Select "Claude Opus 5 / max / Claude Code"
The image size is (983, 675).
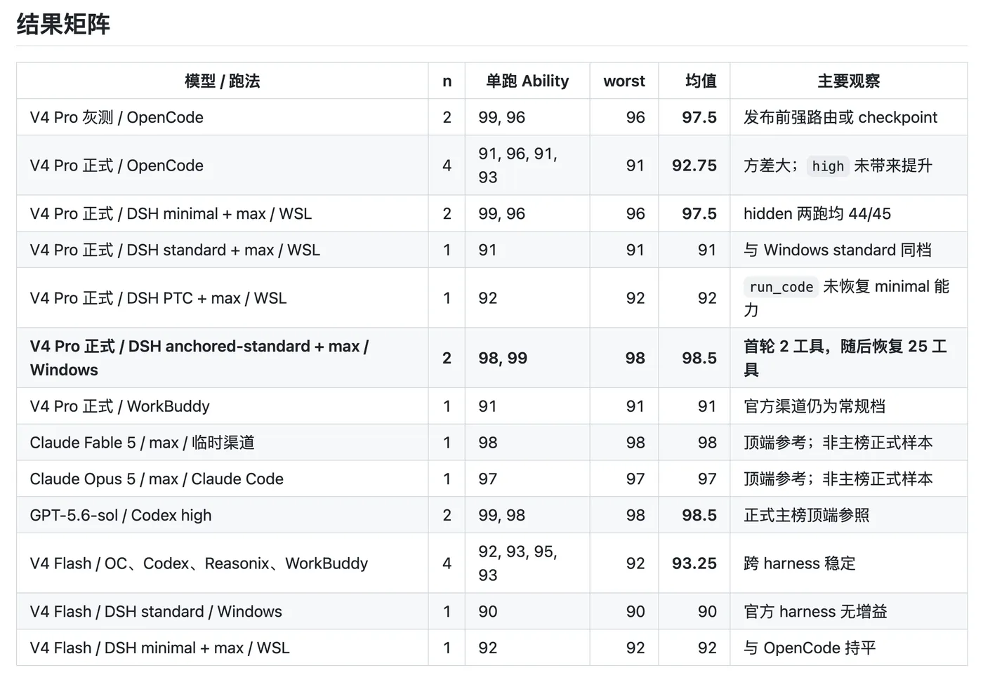pos(157,479)
